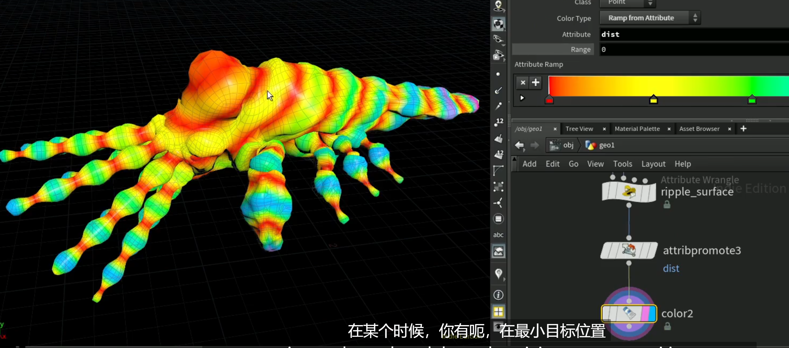Screen dimensions: 789x348
Task: Switch to the Material Palette tab
Action: point(637,129)
